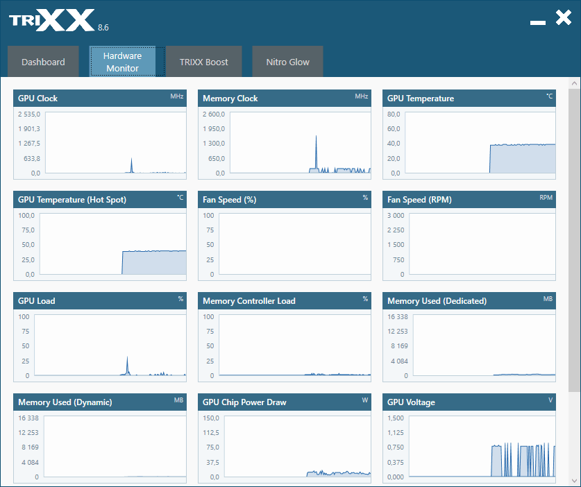Click the '1,500' GPU Voltage axis value
The image size is (581, 487).
click(396, 418)
